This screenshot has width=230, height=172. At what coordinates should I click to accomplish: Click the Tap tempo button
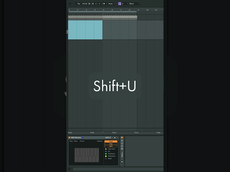point(79,4)
